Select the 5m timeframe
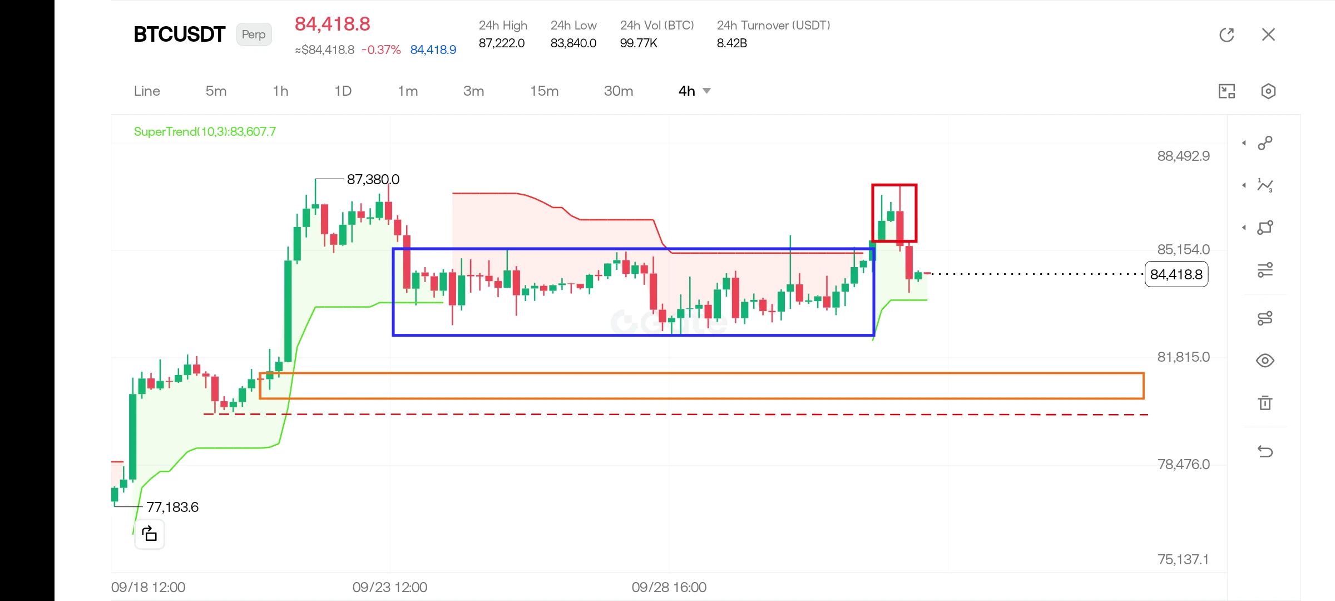The width and height of the screenshot is (1335, 601). 216,91
